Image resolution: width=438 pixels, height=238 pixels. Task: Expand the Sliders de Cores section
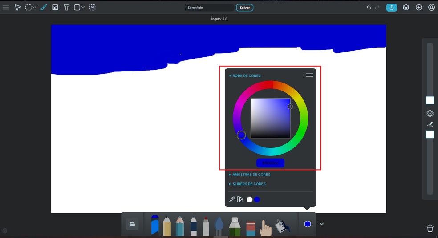click(249, 184)
